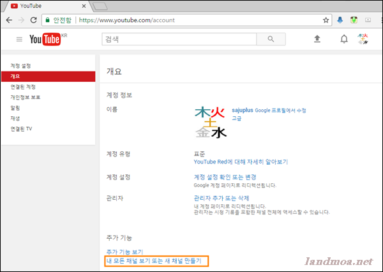This screenshot has width=383, height=272.
Task: Open Google 프로필에서 수정 link
Action: point(280,110)
